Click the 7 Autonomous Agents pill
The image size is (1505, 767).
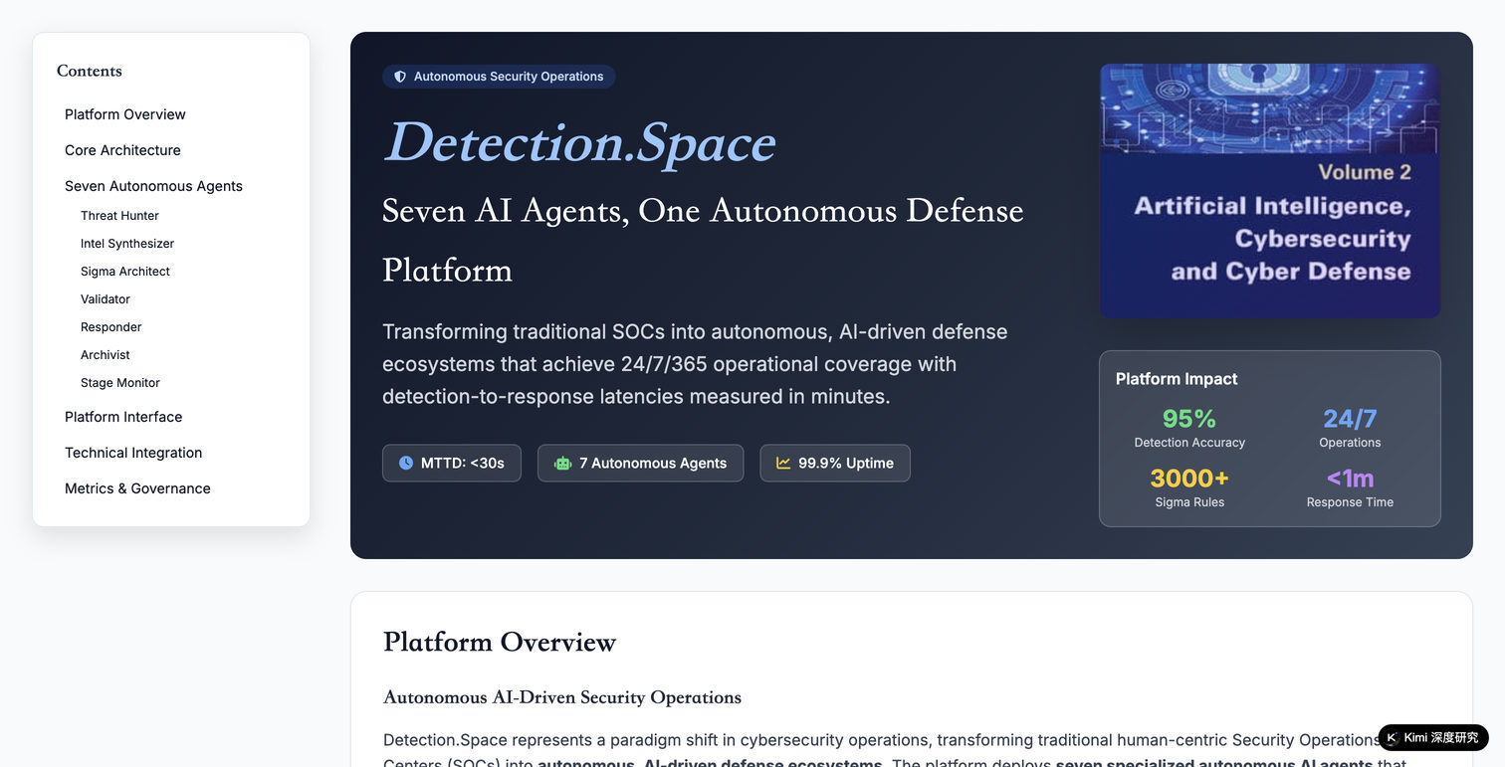click(641, 463)
